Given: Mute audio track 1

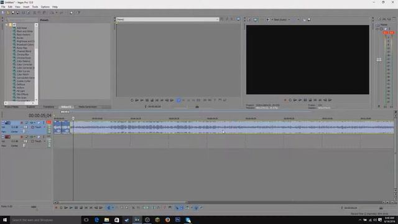Looking at the screenshot, I should (39, 123).
